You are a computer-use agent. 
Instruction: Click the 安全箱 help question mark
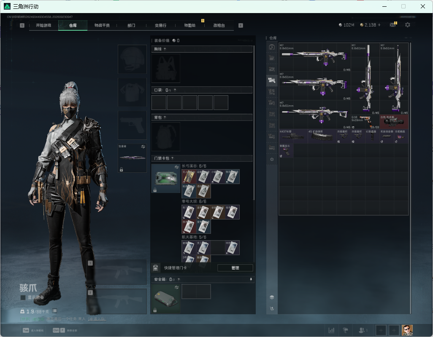click(179, 279)
